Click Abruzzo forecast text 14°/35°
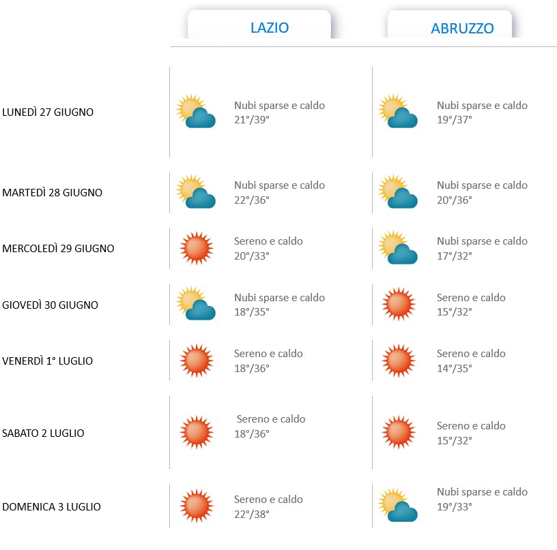The height and width of the screenshot is (550, 557). 455,369
